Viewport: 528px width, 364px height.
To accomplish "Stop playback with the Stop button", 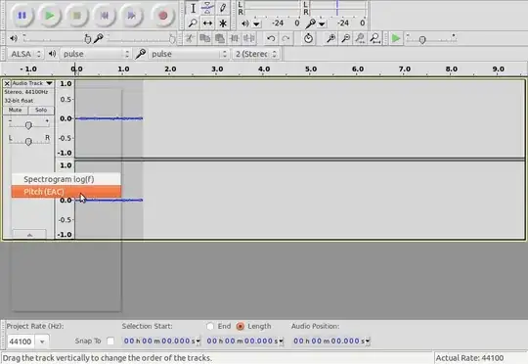I will [x=77, y=16].
